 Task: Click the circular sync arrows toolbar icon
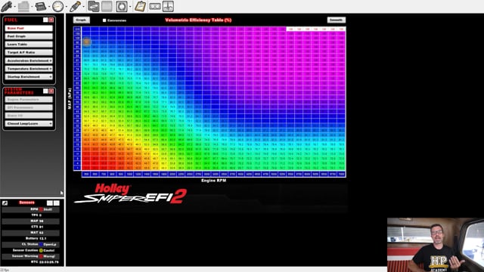point(122,6)
